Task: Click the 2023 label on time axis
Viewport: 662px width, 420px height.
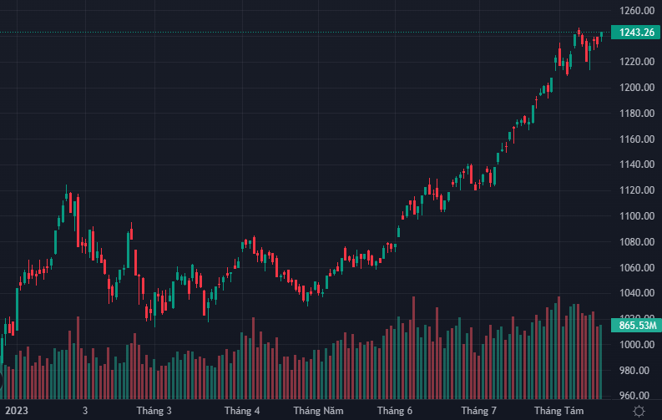Action: tap(17, 411)
